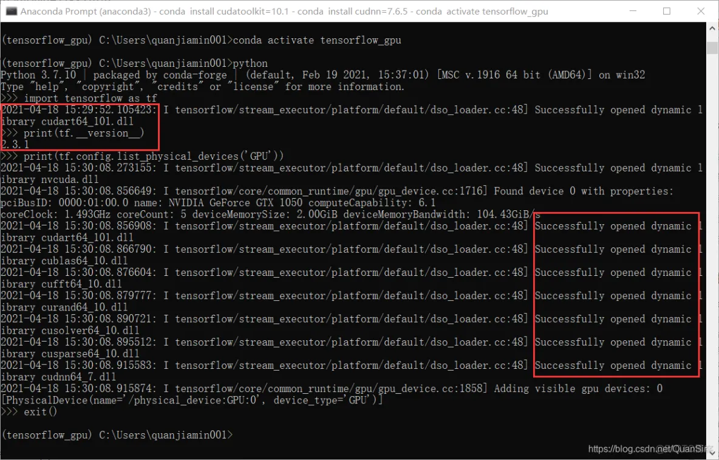The width and height of the screenshot is (719, 460).
Task: Click the 'ibrary cusparse64_10.dll' line
Action: pos(70,354)
